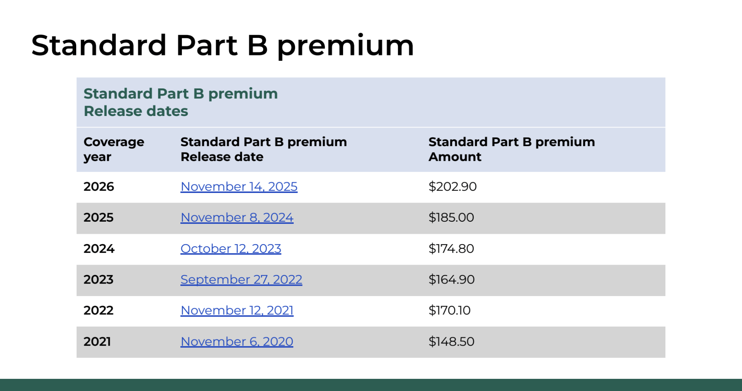
Task: Select the 2021 coverage year cell
Action: coord(97,342)
